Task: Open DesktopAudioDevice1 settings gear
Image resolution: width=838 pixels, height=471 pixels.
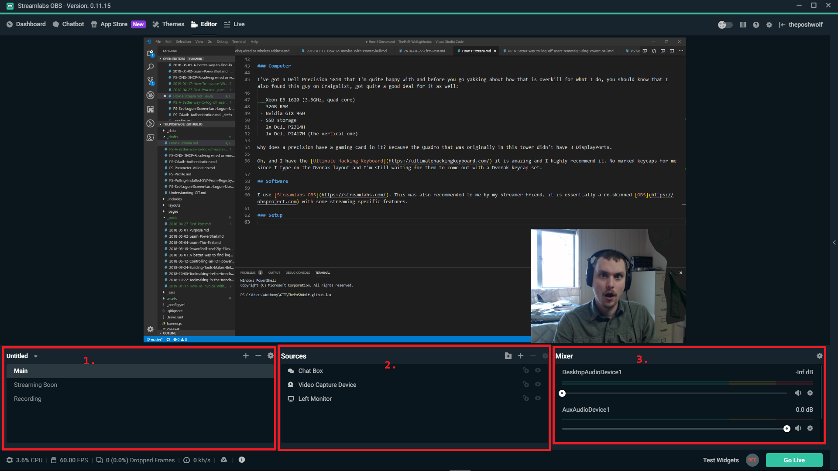Action: coord(810,393)
